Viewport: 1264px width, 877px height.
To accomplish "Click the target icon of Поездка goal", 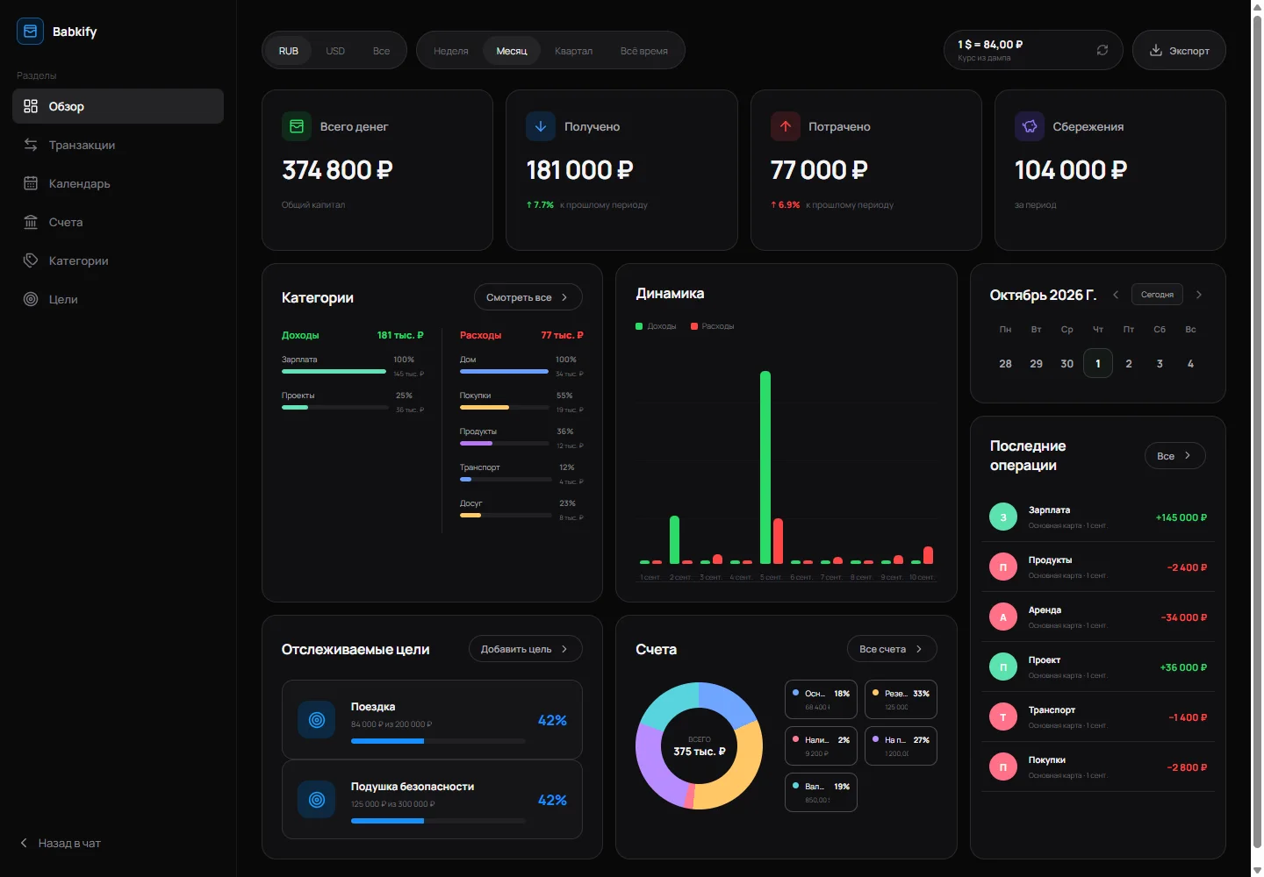I will 317,720.
